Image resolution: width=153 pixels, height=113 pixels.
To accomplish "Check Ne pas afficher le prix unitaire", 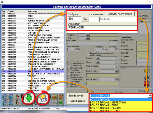I will (x=88, y=54).
